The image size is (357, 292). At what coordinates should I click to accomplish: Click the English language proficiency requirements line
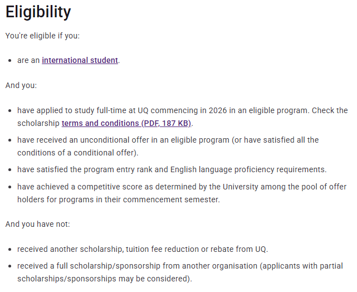tap(172, 169)
